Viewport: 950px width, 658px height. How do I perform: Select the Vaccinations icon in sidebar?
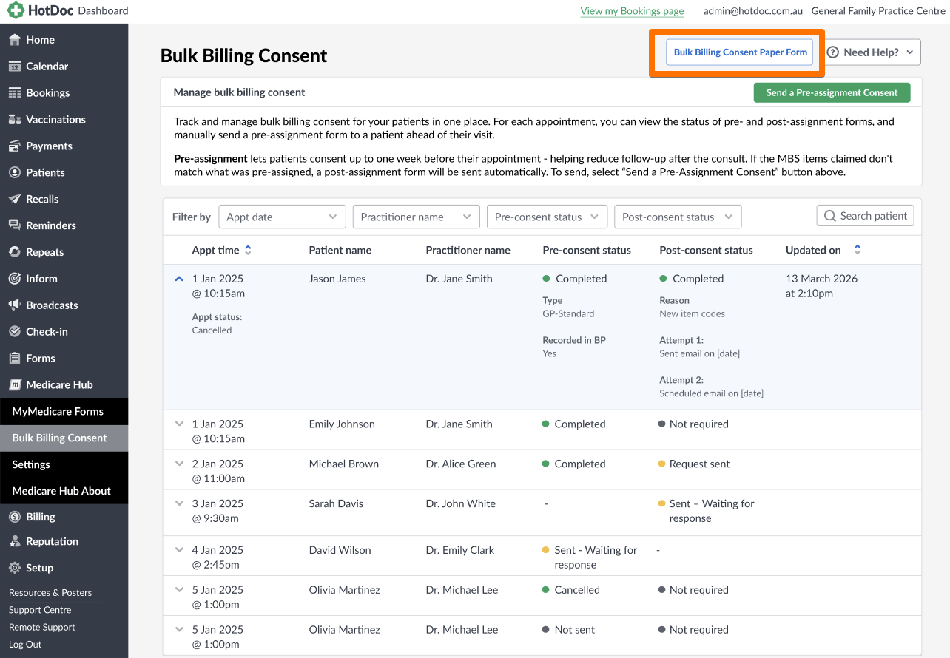click(x=14, y=120)
